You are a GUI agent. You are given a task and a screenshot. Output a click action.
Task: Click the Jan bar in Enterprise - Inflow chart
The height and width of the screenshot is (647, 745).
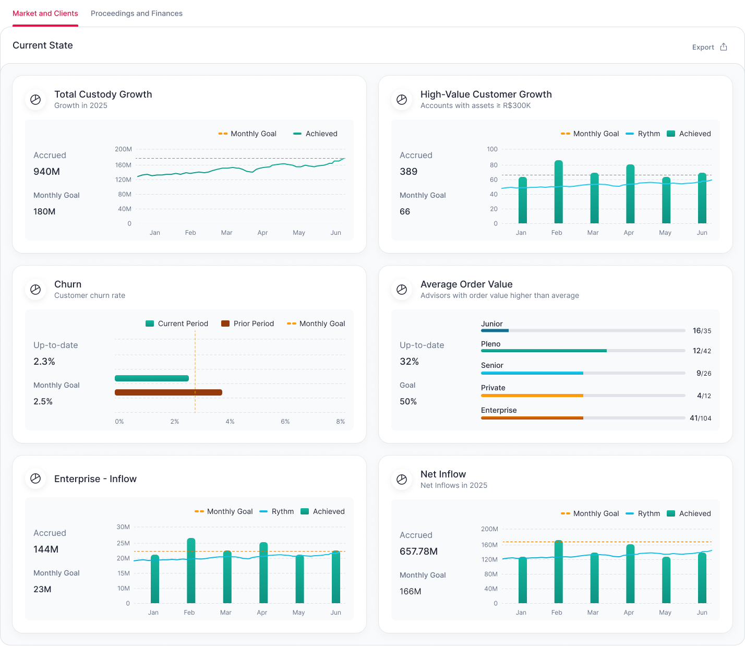155,579
